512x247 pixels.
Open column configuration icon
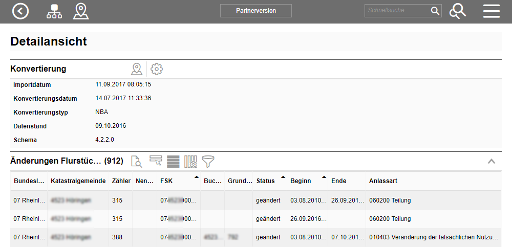coord(190,162)
